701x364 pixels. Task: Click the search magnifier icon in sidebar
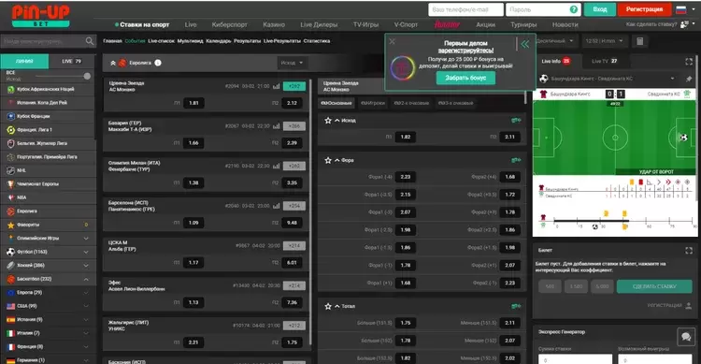point(90,41)
